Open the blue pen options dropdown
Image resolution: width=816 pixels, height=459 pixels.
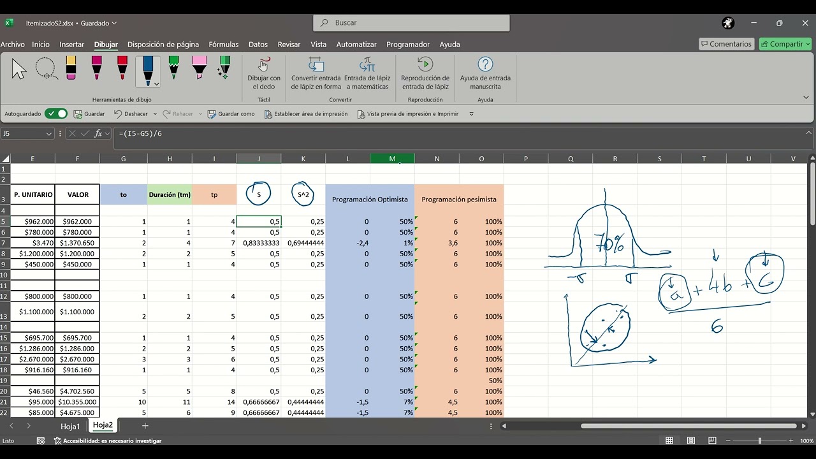click(156, 84)
